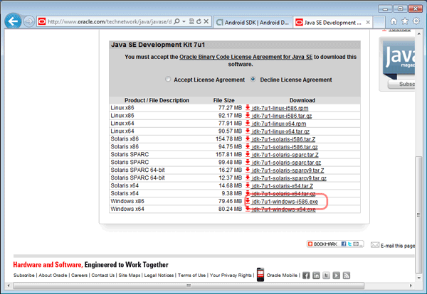Toggle compatibility view icon in address bar
This screenshot has height=294, width=427.
[191, 21]
